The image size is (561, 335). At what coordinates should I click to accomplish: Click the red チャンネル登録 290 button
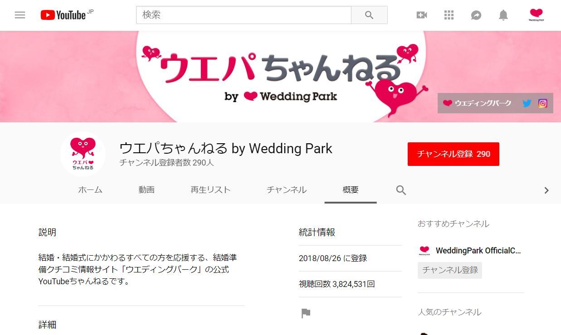tap(454, 154)
